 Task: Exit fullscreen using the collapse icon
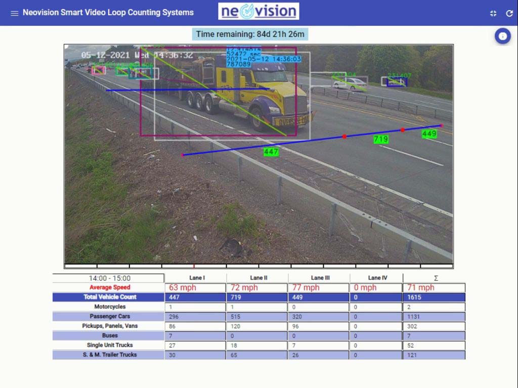pyautogui.click(x=493, y=14)
